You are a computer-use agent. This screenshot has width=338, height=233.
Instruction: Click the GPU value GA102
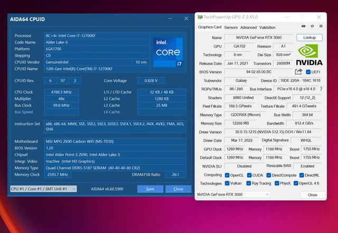click(239, 46)
